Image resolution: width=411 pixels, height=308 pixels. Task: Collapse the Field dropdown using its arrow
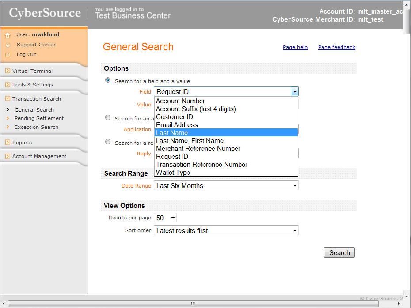click(x=294, y=92)
